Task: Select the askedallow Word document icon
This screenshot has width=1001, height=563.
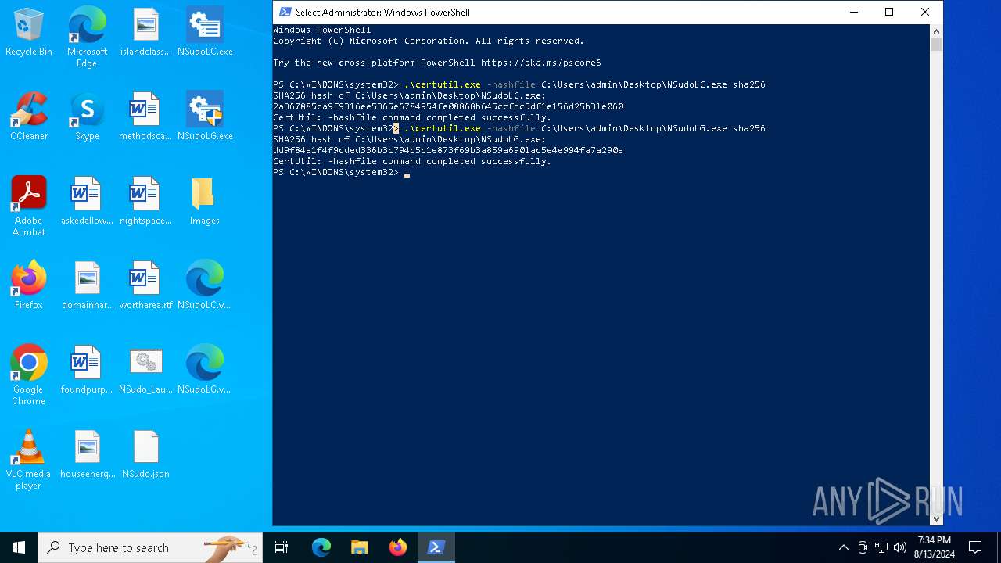Action: pos(87,202)
